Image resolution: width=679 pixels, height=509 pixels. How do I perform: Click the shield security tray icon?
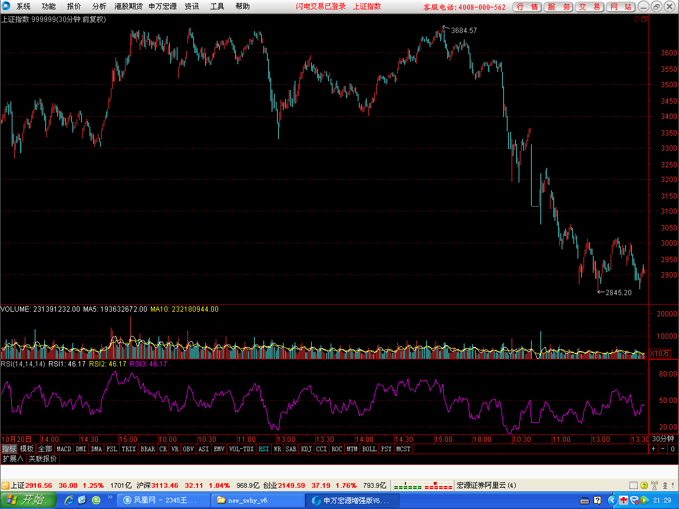pyautogui.click(x=634, y=500)
